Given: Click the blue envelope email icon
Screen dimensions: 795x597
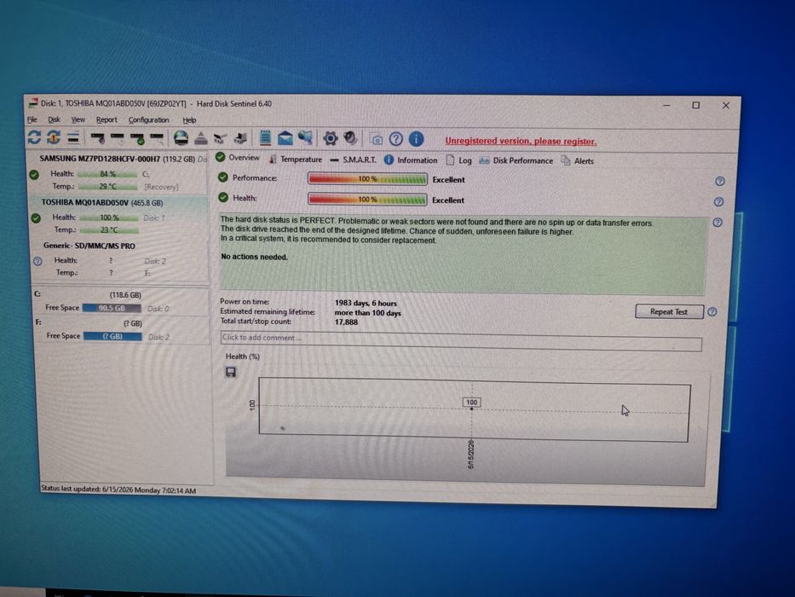Looking at the screenshot, I should (x=285, y=138).
